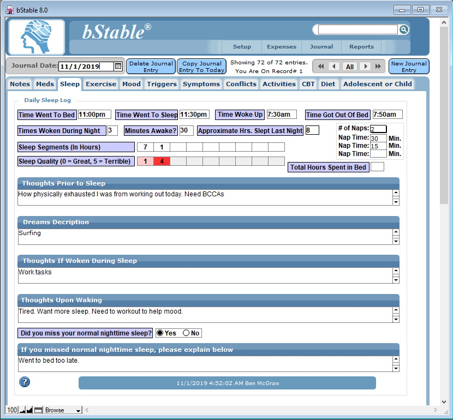Toggle the status toolbar icon beside Browse
Image resolution: width=453 pixels, height=420 pixels.
pyautogui.click(x=38, y=410)
